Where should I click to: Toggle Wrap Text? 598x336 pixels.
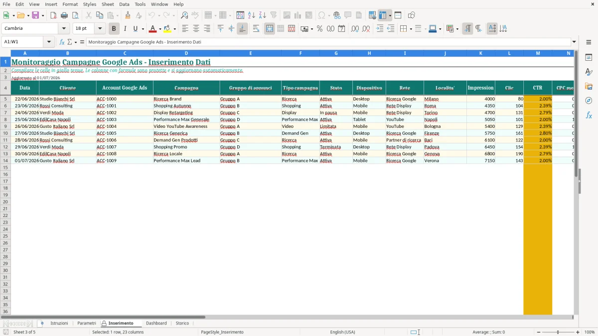pyautogui.click(x=256, y=29)
